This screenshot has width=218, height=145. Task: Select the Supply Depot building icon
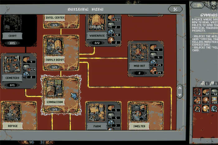click(54, 47)
